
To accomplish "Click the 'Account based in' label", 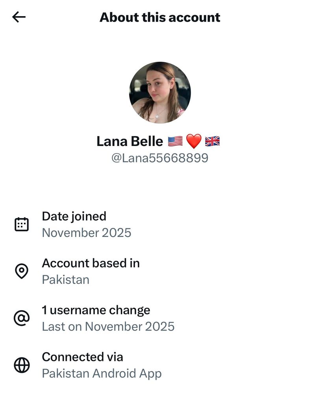I will (x=91, y=263).
